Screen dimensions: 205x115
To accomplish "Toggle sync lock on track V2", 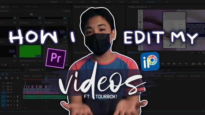I will click(8, 89).
